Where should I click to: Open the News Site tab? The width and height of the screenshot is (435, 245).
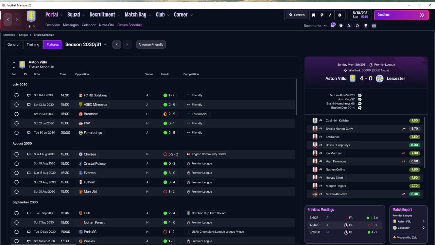click(x=106, y=25)
